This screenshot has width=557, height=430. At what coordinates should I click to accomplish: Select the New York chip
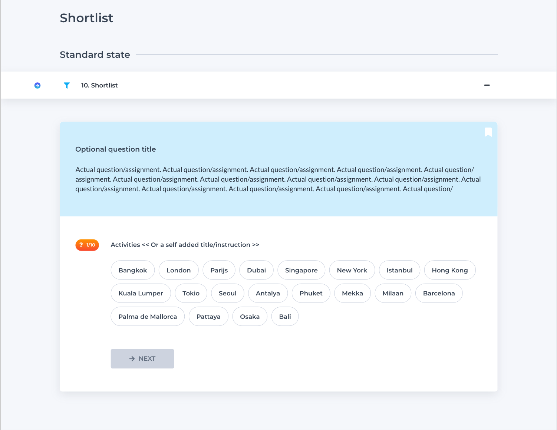point(352,270)
